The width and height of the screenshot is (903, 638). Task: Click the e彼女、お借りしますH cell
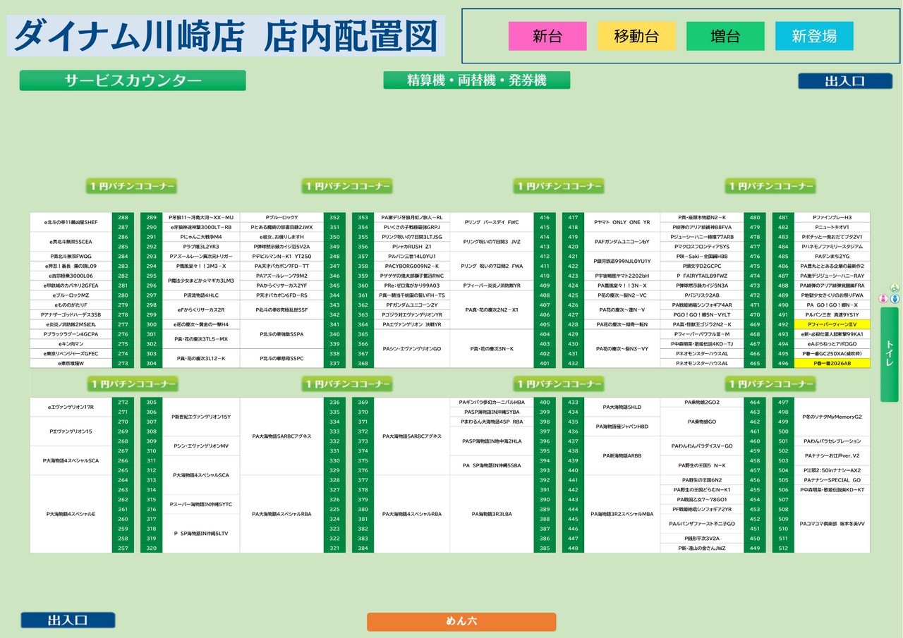pyautogui.click(x=282, y=237)
